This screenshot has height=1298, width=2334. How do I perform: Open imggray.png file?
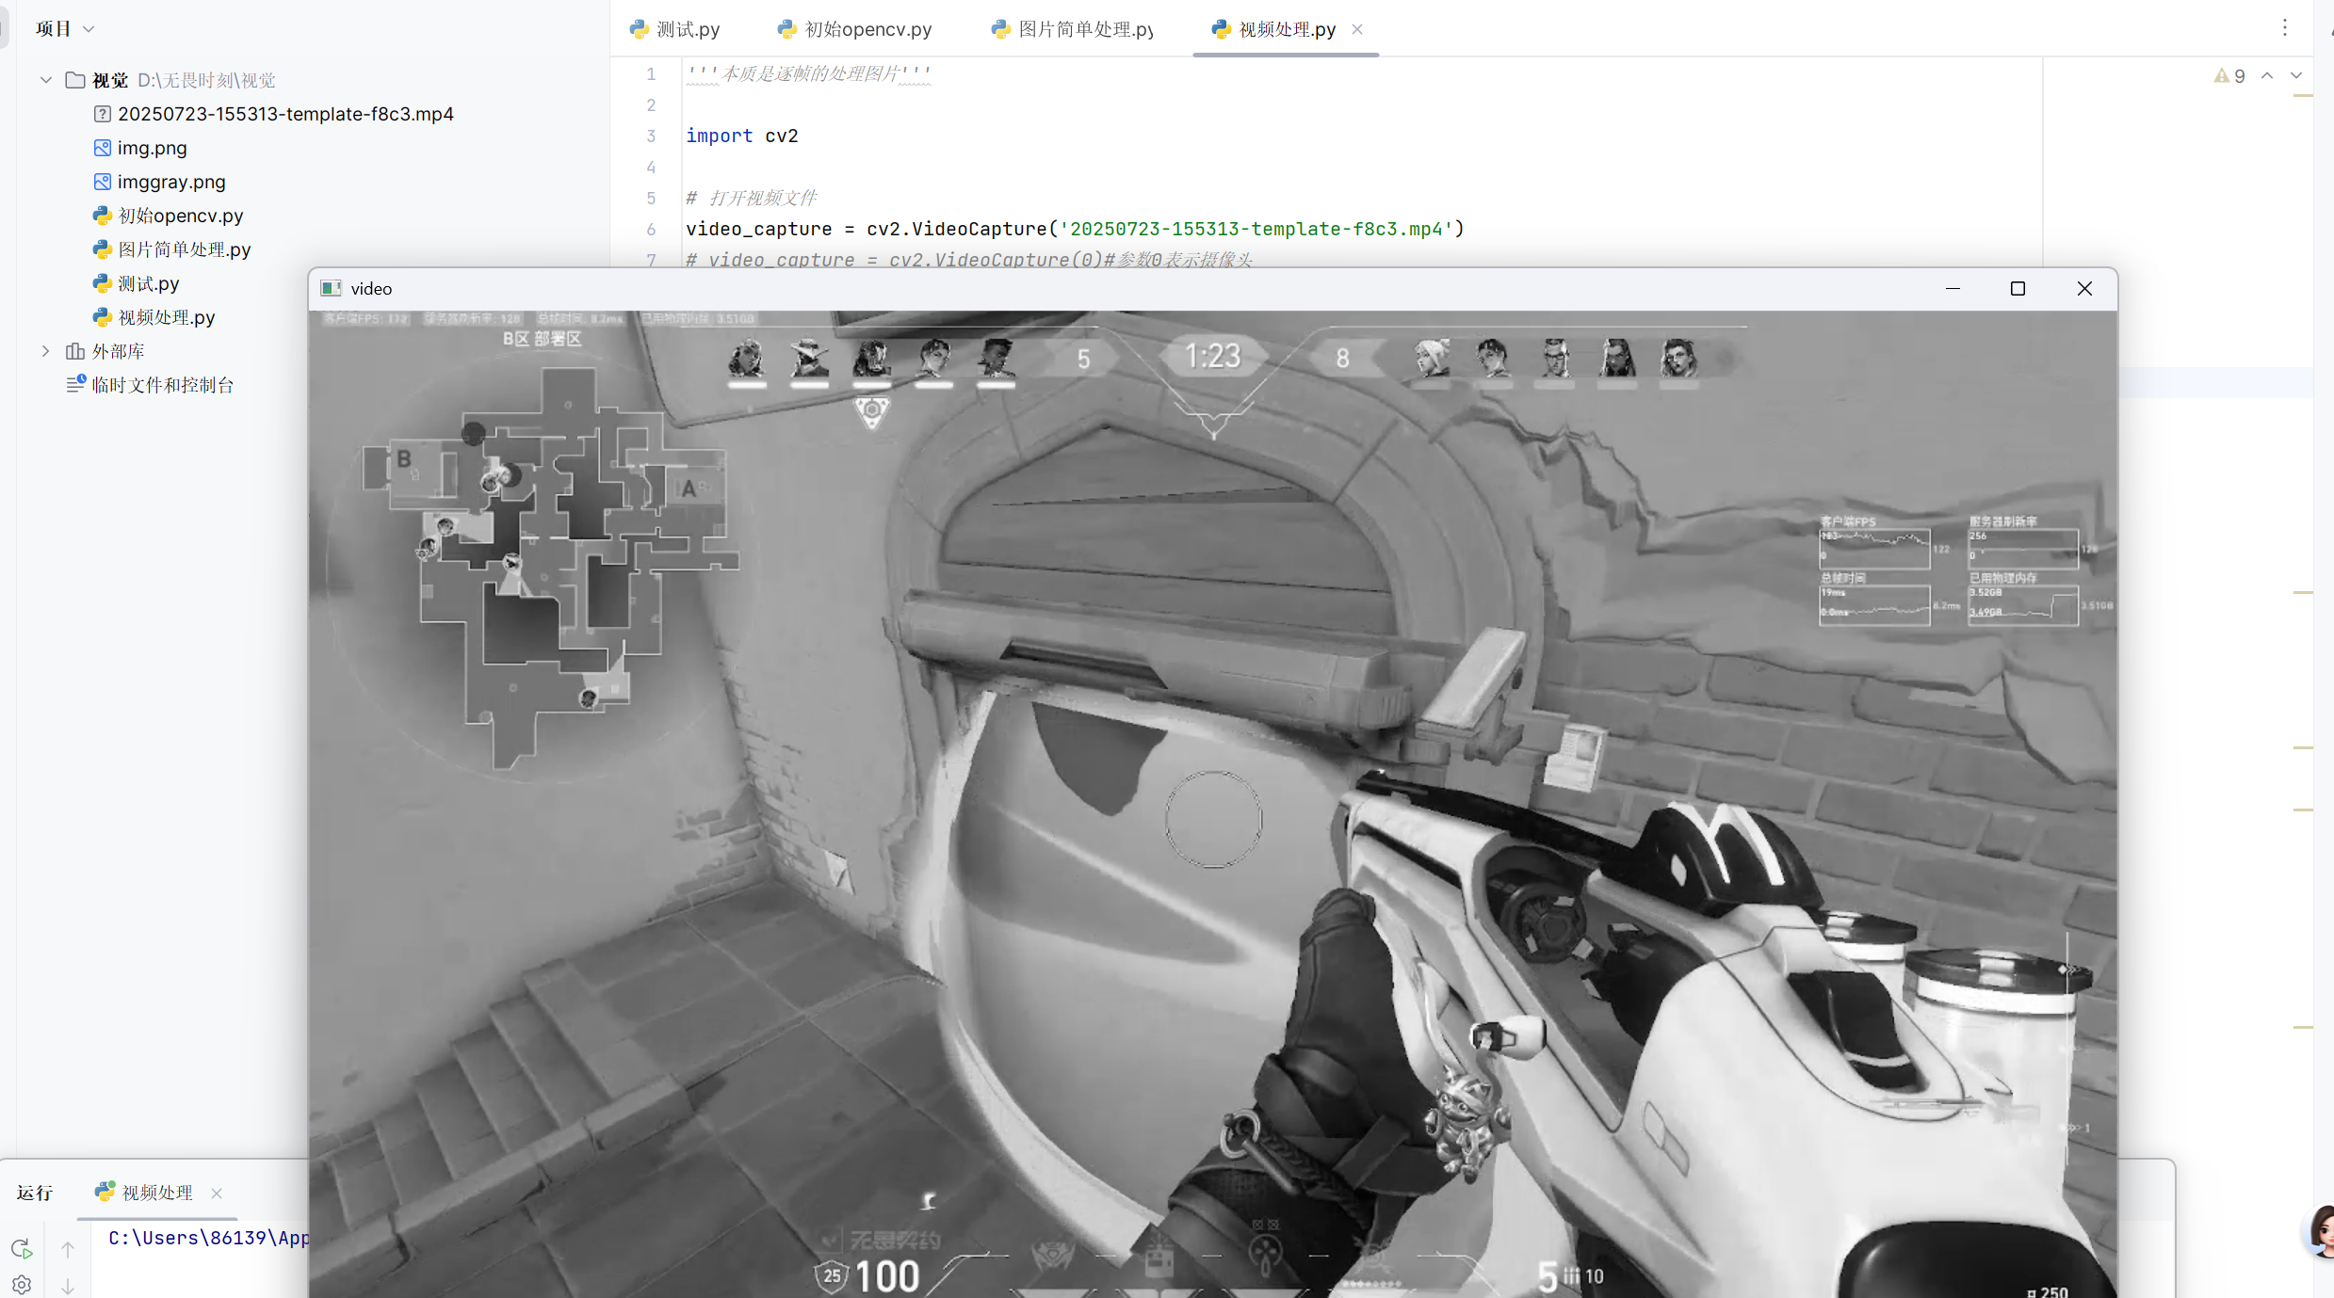[x=170, y=182]
